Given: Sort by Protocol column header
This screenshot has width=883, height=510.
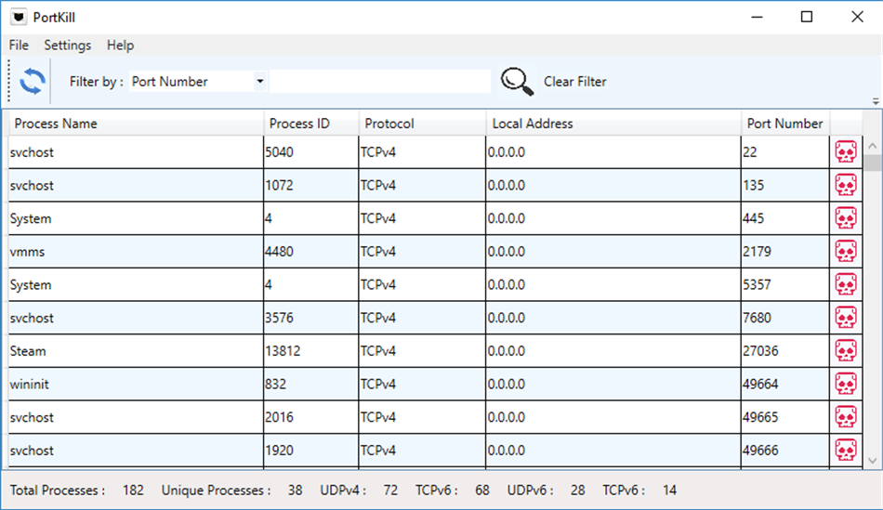Looking at the screenshot, I should pos(422,124).
